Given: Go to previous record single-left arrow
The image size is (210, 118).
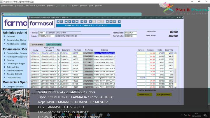Looking at the screenshot, I should [x=70, y=22].
